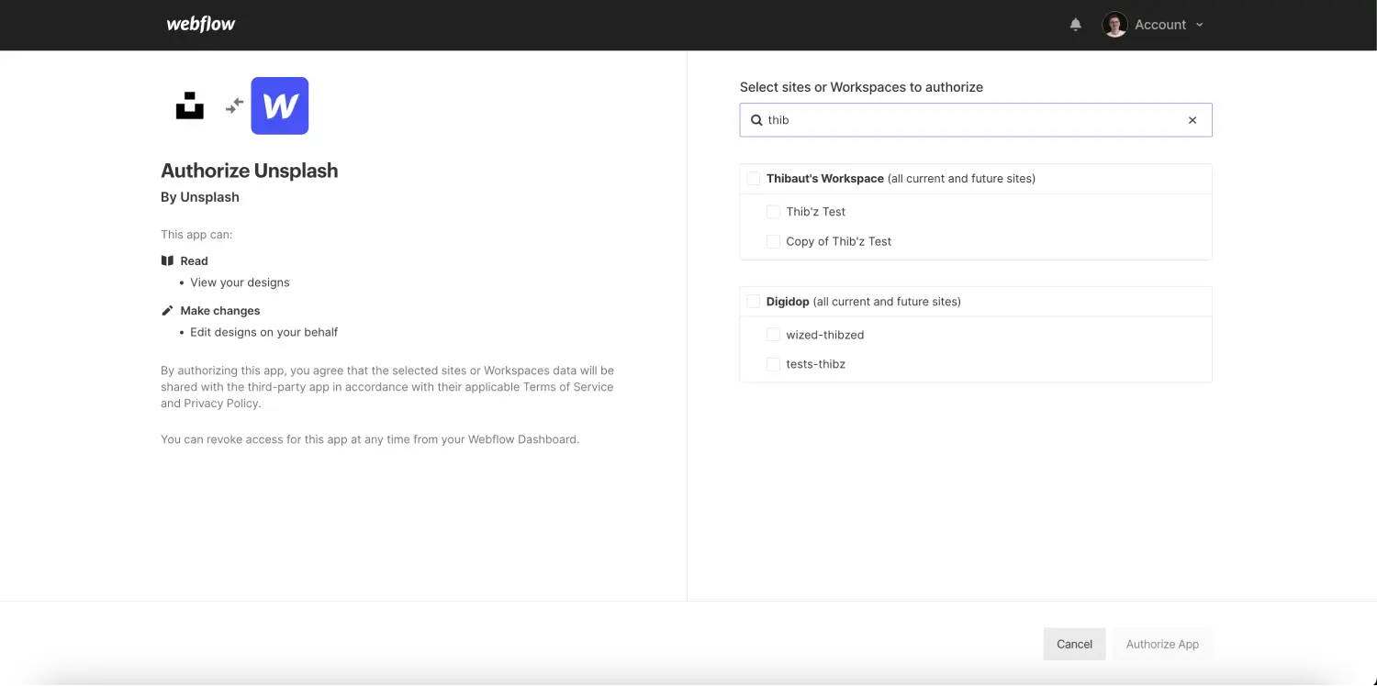Click Cancel to dismiss authorization
1377x686 pixels.
coord(1074,644)
